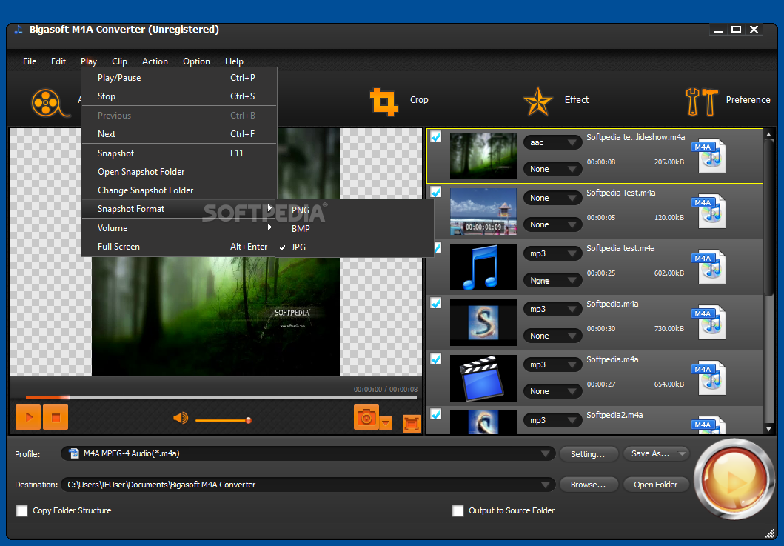Select the S logo thumbnail of Softpedia.m4a
Image resolution: width=784 pixels, height=546 pixels.
(x=483, y=322)
